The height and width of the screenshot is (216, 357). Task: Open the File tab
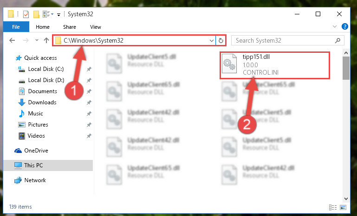click(x=16, y=27)
